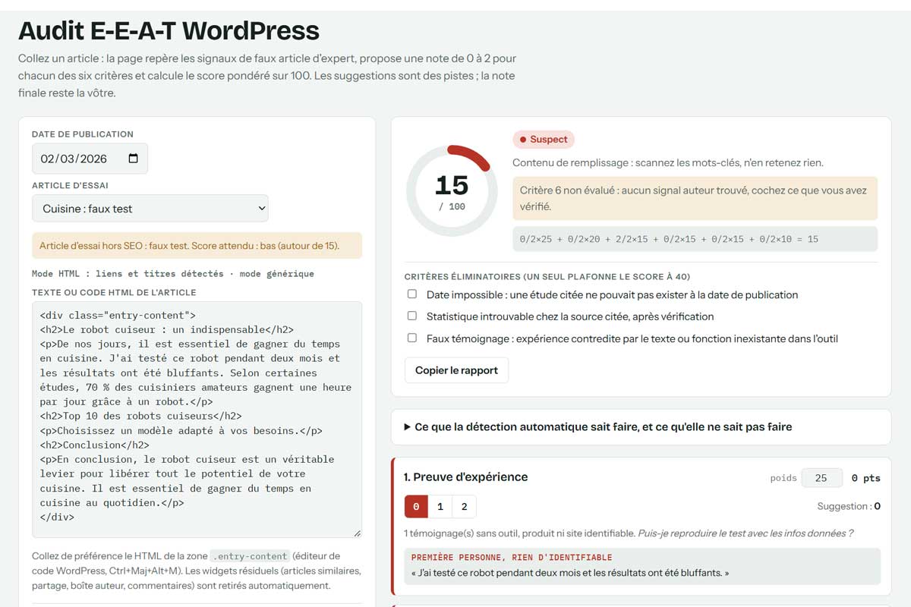Click the Suspect status badge
The width and height of the screenshot is (911, 607).
tap(544, 140)
